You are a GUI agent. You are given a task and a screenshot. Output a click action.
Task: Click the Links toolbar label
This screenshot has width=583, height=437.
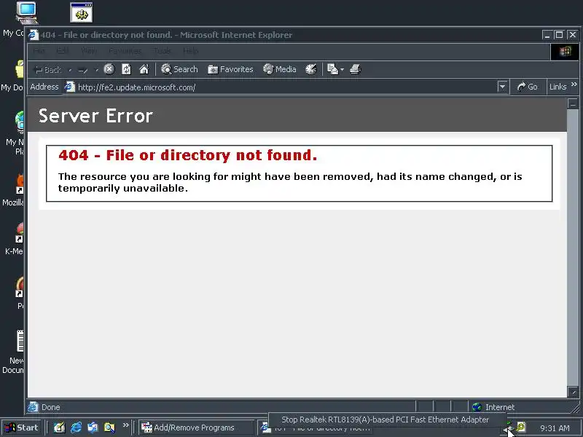[557, 87]
